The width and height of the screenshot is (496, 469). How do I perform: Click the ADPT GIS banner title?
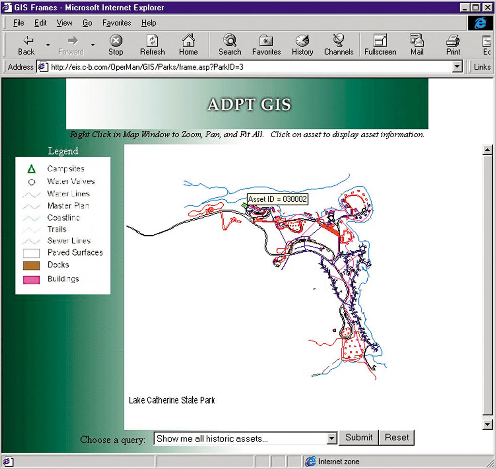point(249,104)
